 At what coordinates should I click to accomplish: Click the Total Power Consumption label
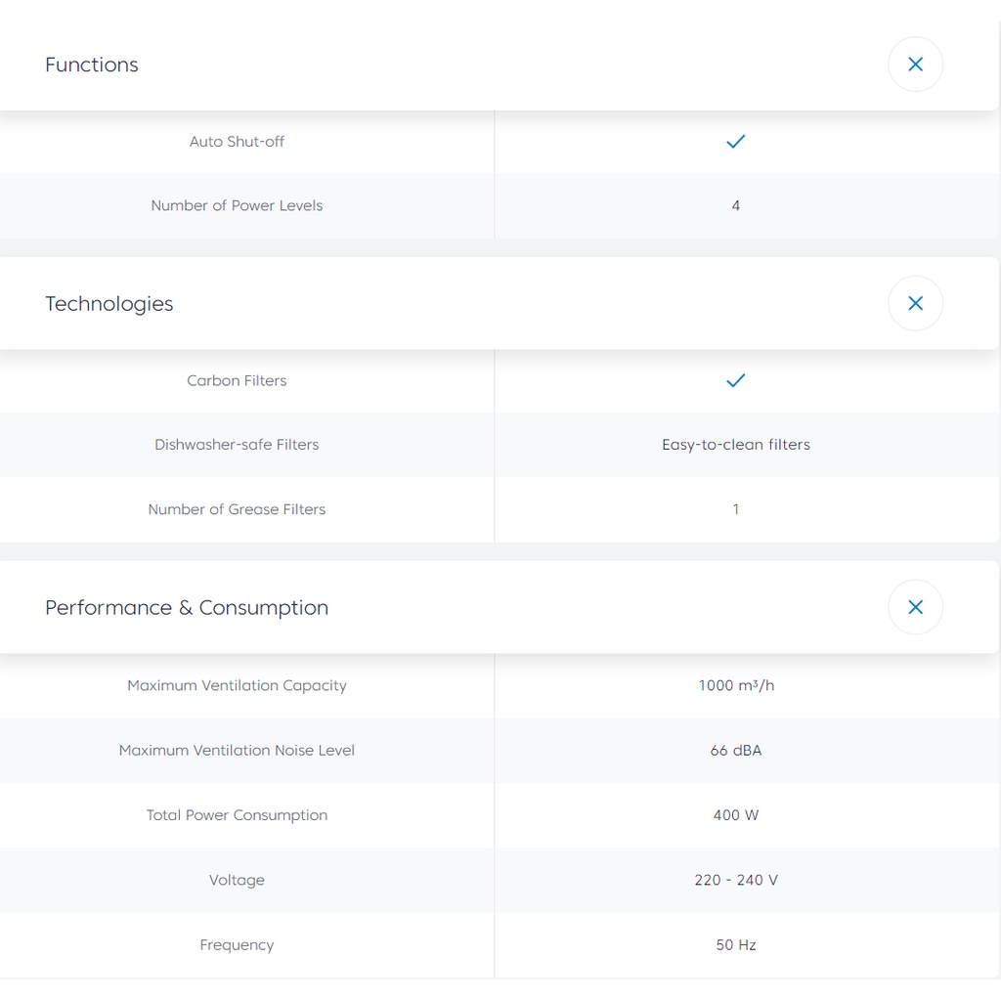point(237,814)
